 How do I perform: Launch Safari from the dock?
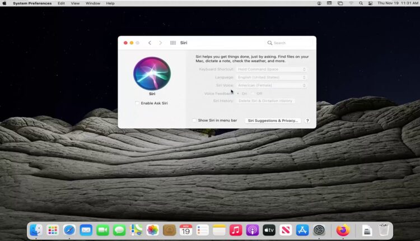pyautogui.click(x=69, y=230)
